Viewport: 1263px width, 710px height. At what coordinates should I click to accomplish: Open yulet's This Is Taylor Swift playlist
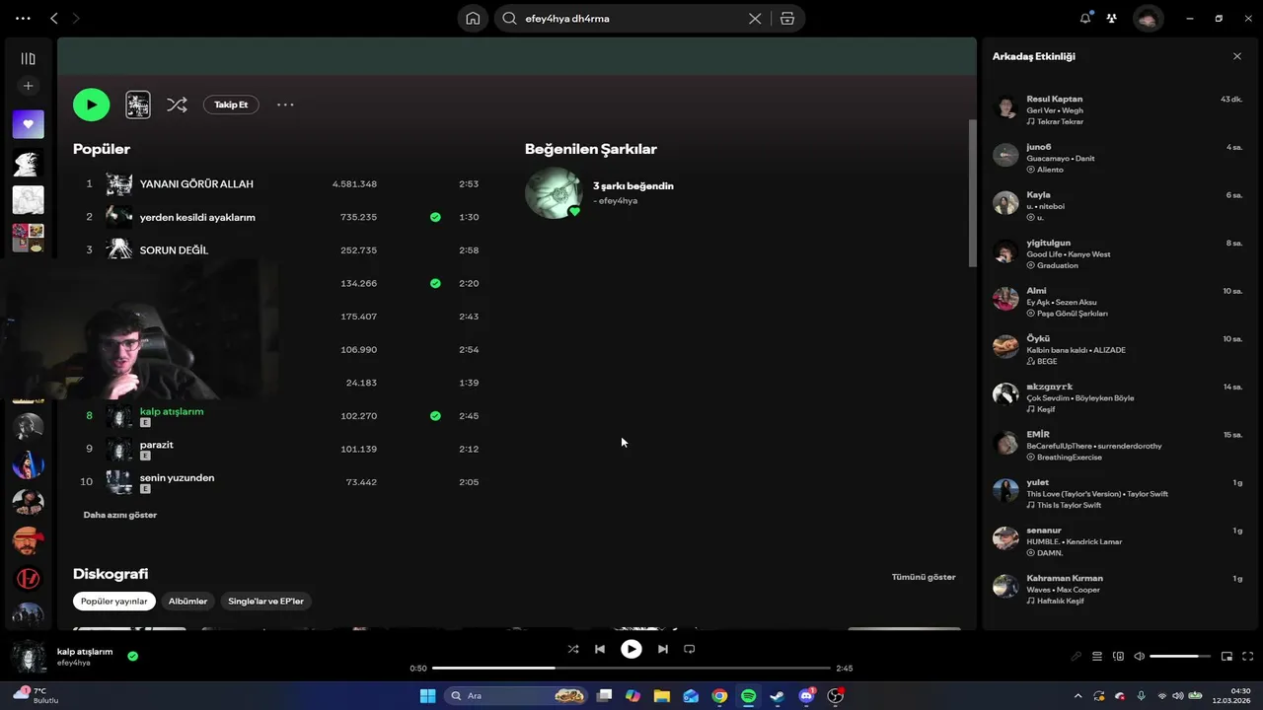1069,505
